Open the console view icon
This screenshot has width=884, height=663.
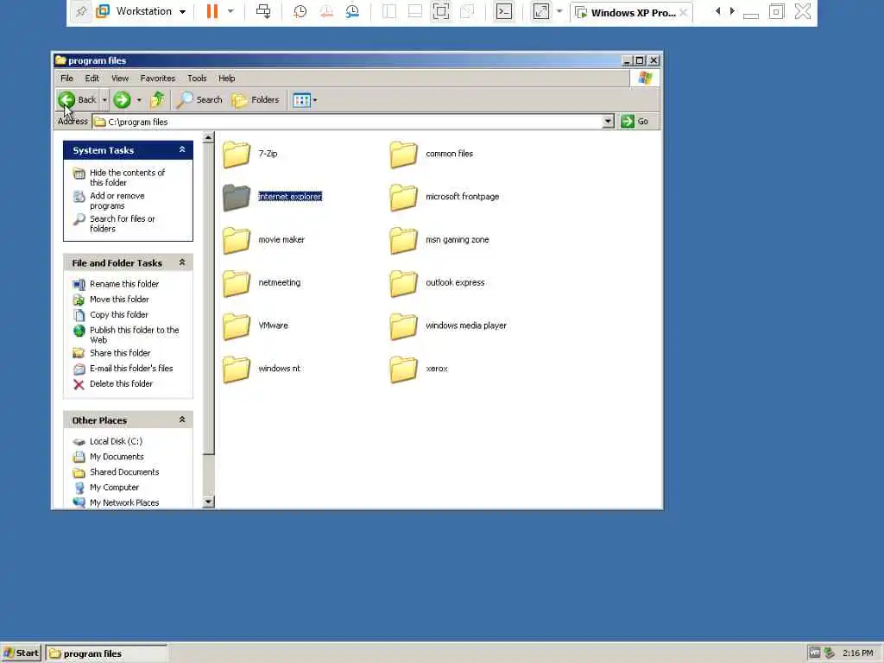(x=504, y=11)
